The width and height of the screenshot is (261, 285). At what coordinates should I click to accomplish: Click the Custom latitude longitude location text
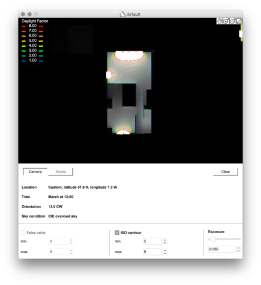(x=82, y=188)
